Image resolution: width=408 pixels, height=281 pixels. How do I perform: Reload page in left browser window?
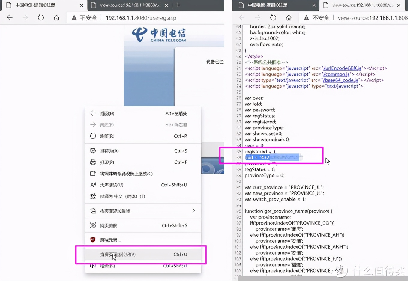(41, 18)
